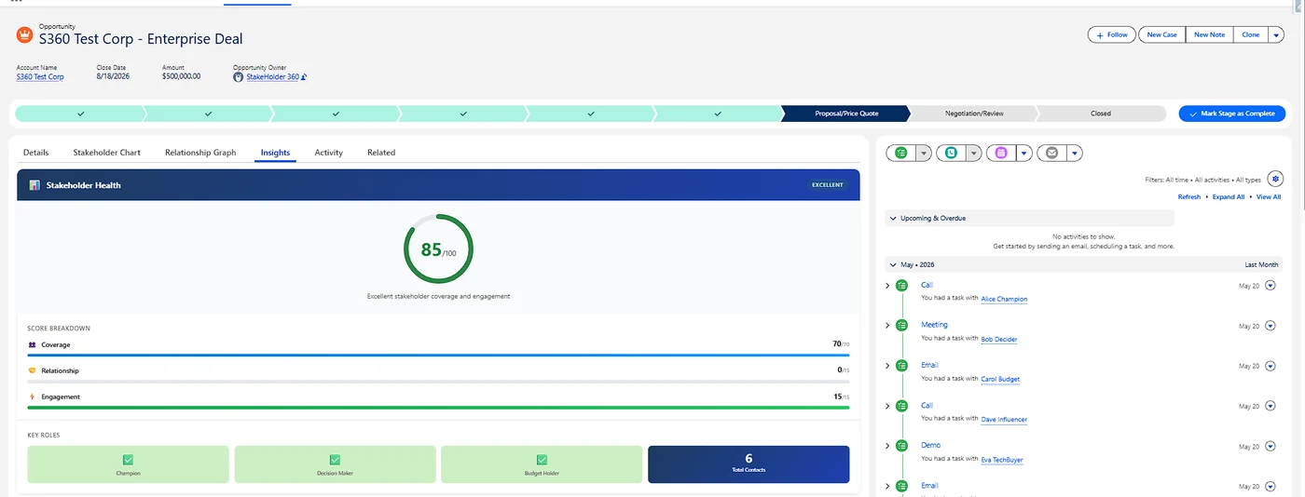Click the New Case button
This screenshot has width=1305, height=497.
pos(1161,34)
